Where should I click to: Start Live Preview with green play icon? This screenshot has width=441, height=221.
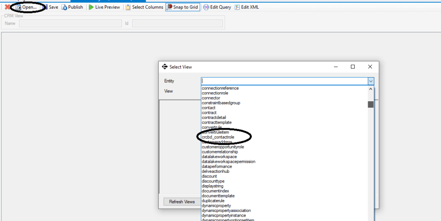pyautogui.click(x=91, y=7)
